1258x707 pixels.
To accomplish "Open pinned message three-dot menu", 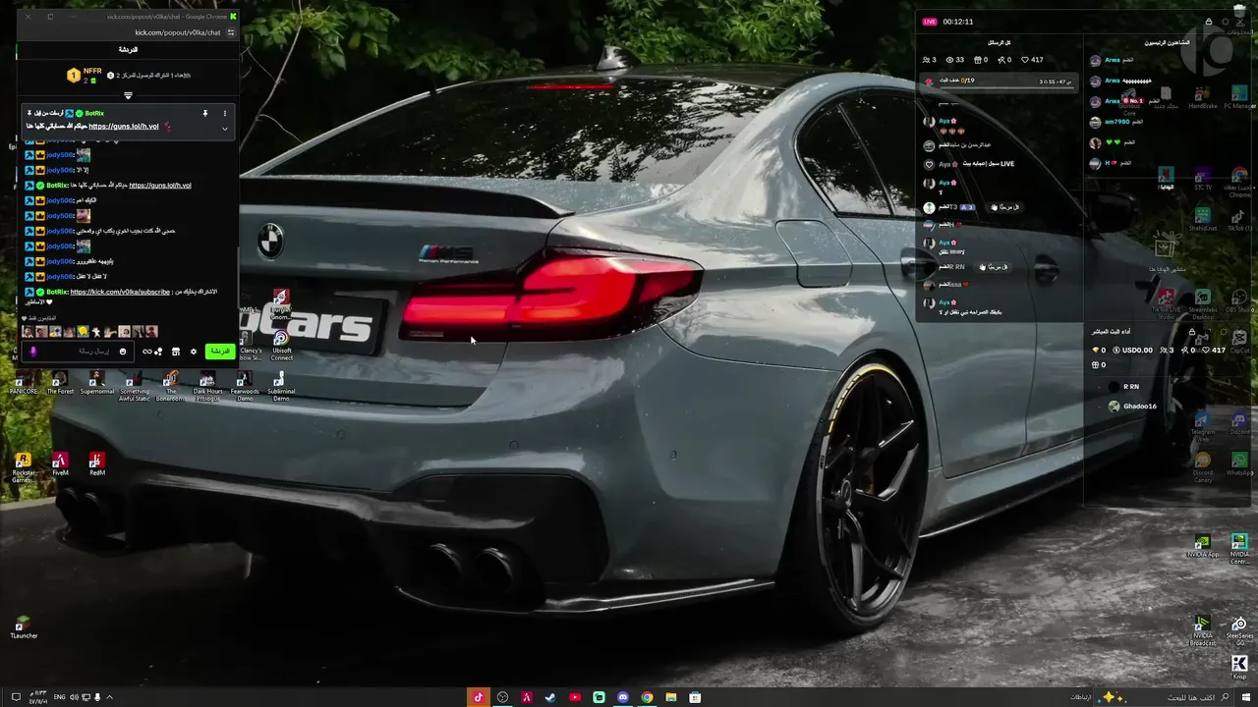I will point(225,113).
